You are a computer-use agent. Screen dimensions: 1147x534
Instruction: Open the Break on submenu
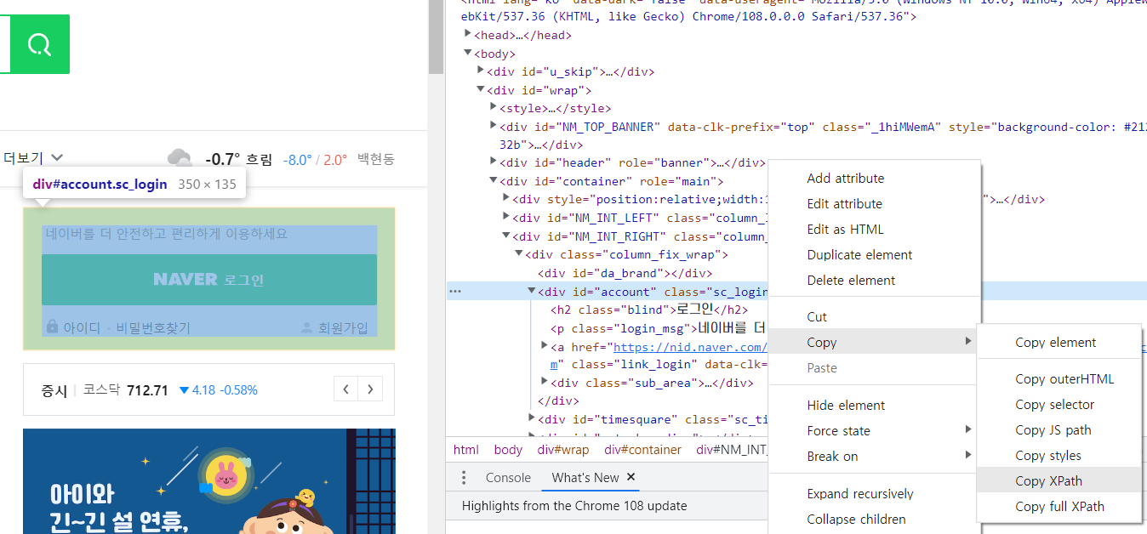tap(874, 457)
